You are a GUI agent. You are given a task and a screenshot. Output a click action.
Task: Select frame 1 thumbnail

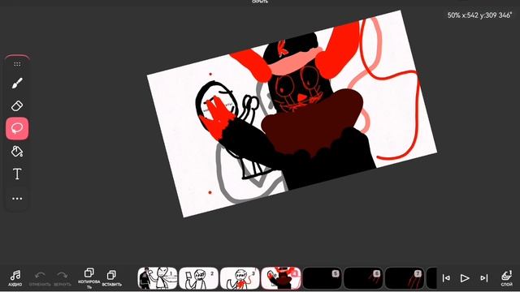(x=158, y=278)
